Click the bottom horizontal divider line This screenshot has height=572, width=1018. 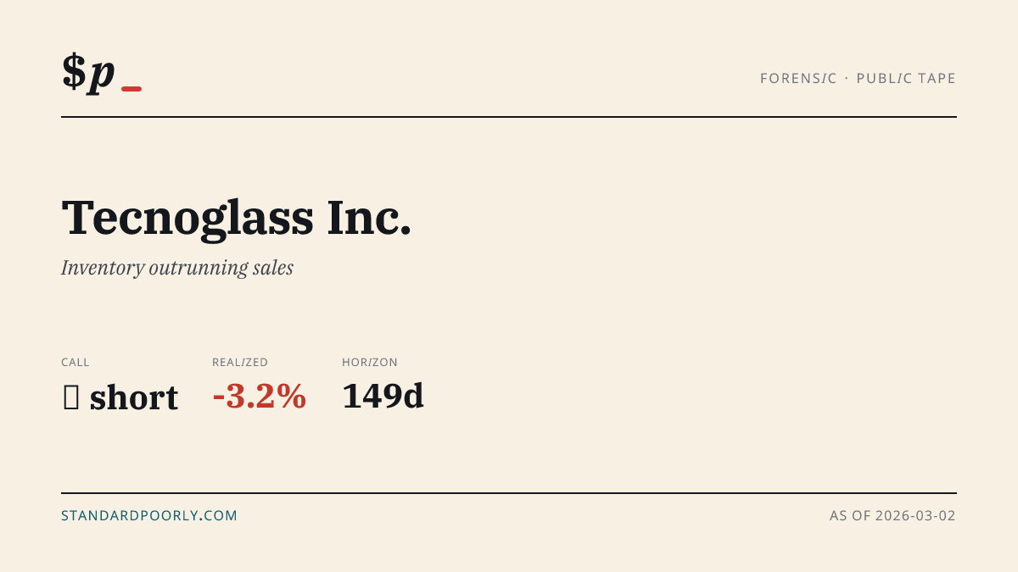click(x=509, y=492)
